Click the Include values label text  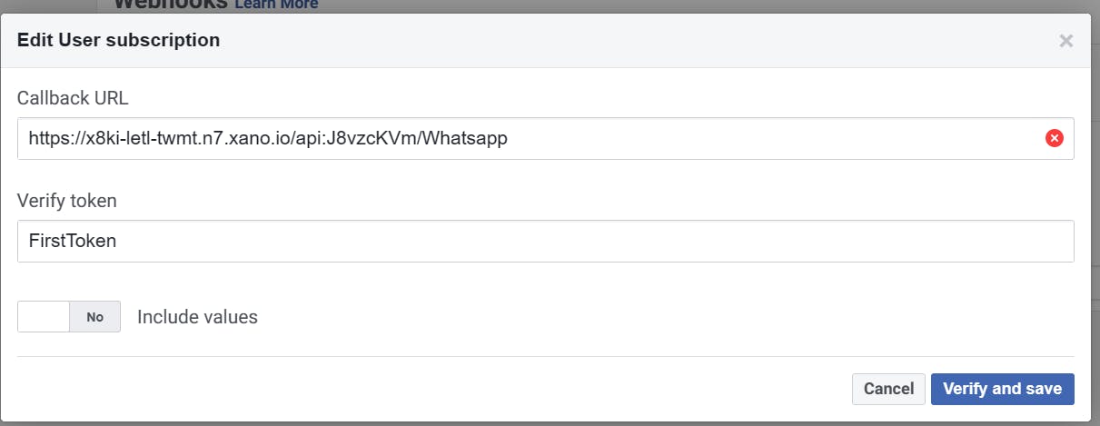[197, 317]
